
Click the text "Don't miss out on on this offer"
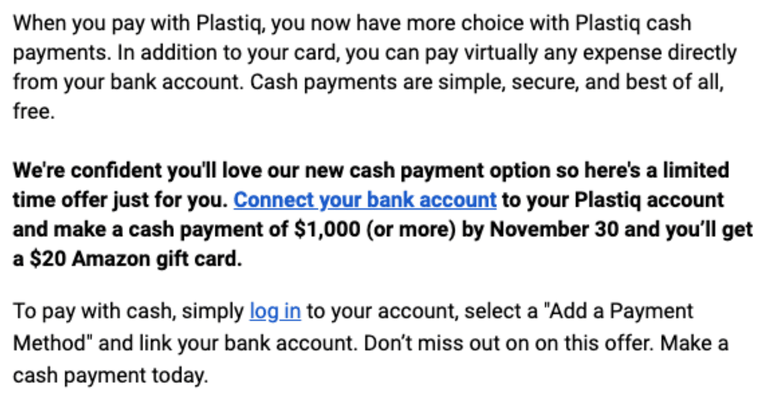pyautogui.click(x=509, y=344)
